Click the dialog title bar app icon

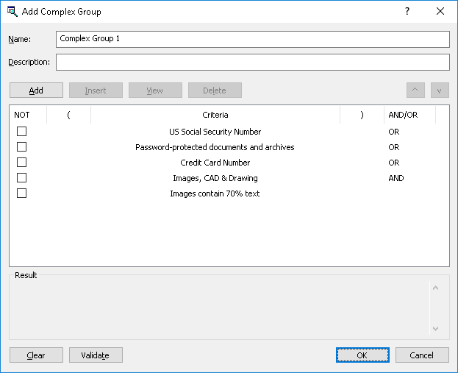[x=12, y=12]
